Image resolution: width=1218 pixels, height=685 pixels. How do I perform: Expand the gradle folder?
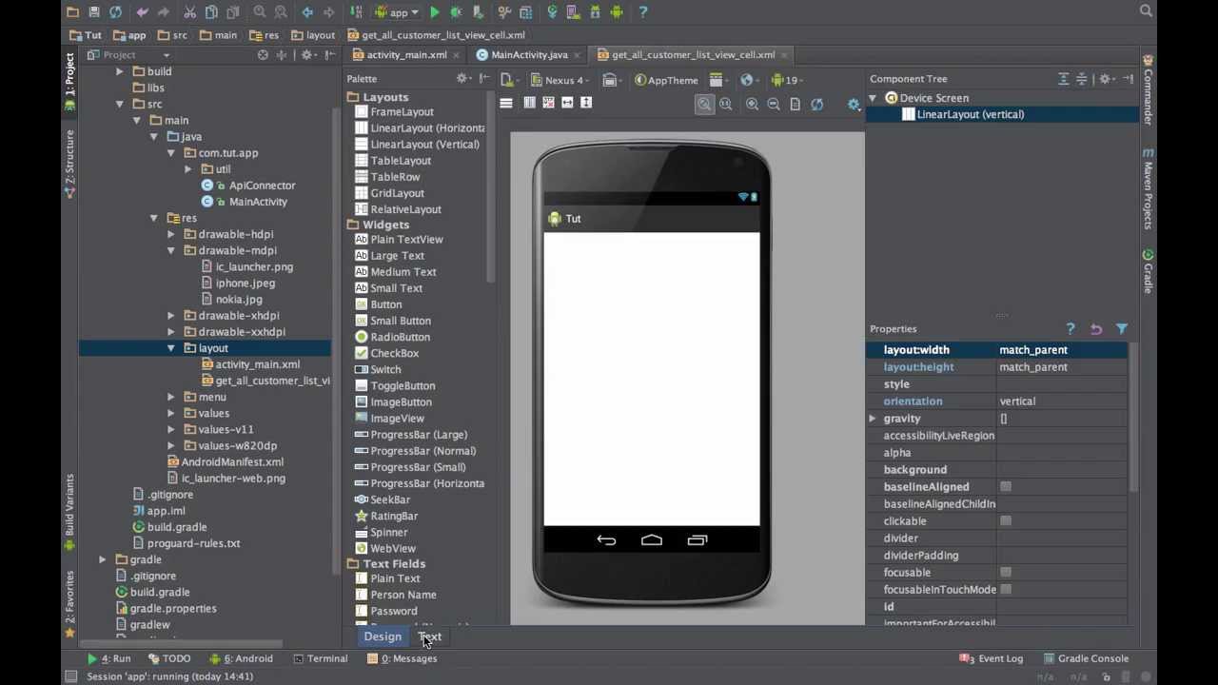coord(103,559)
